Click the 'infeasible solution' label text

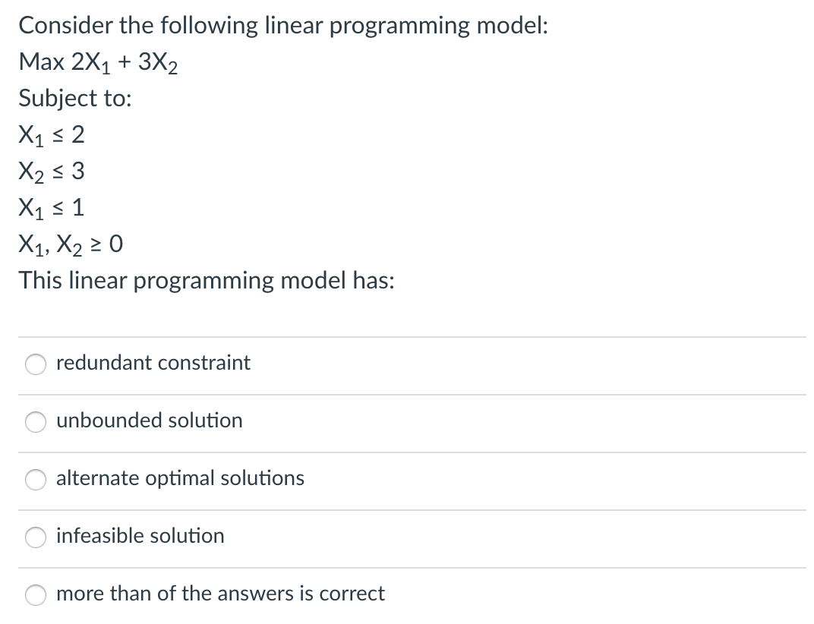(140, 535)
